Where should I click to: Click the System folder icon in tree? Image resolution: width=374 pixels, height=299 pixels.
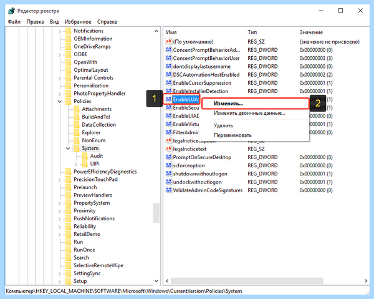coord(76,148)
